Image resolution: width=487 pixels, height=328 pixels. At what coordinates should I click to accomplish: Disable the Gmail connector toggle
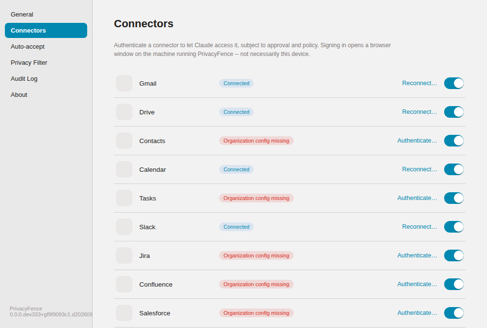454,83
